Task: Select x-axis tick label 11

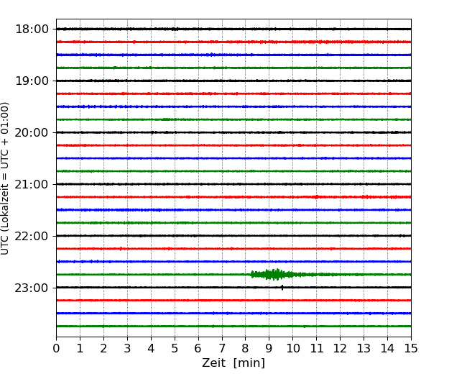Action: click(317, 348)
